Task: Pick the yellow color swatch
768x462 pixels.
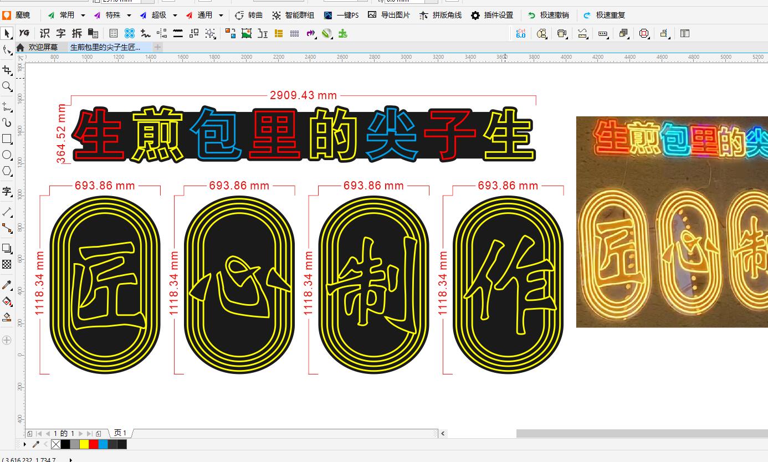Action: tap(84, 444)
